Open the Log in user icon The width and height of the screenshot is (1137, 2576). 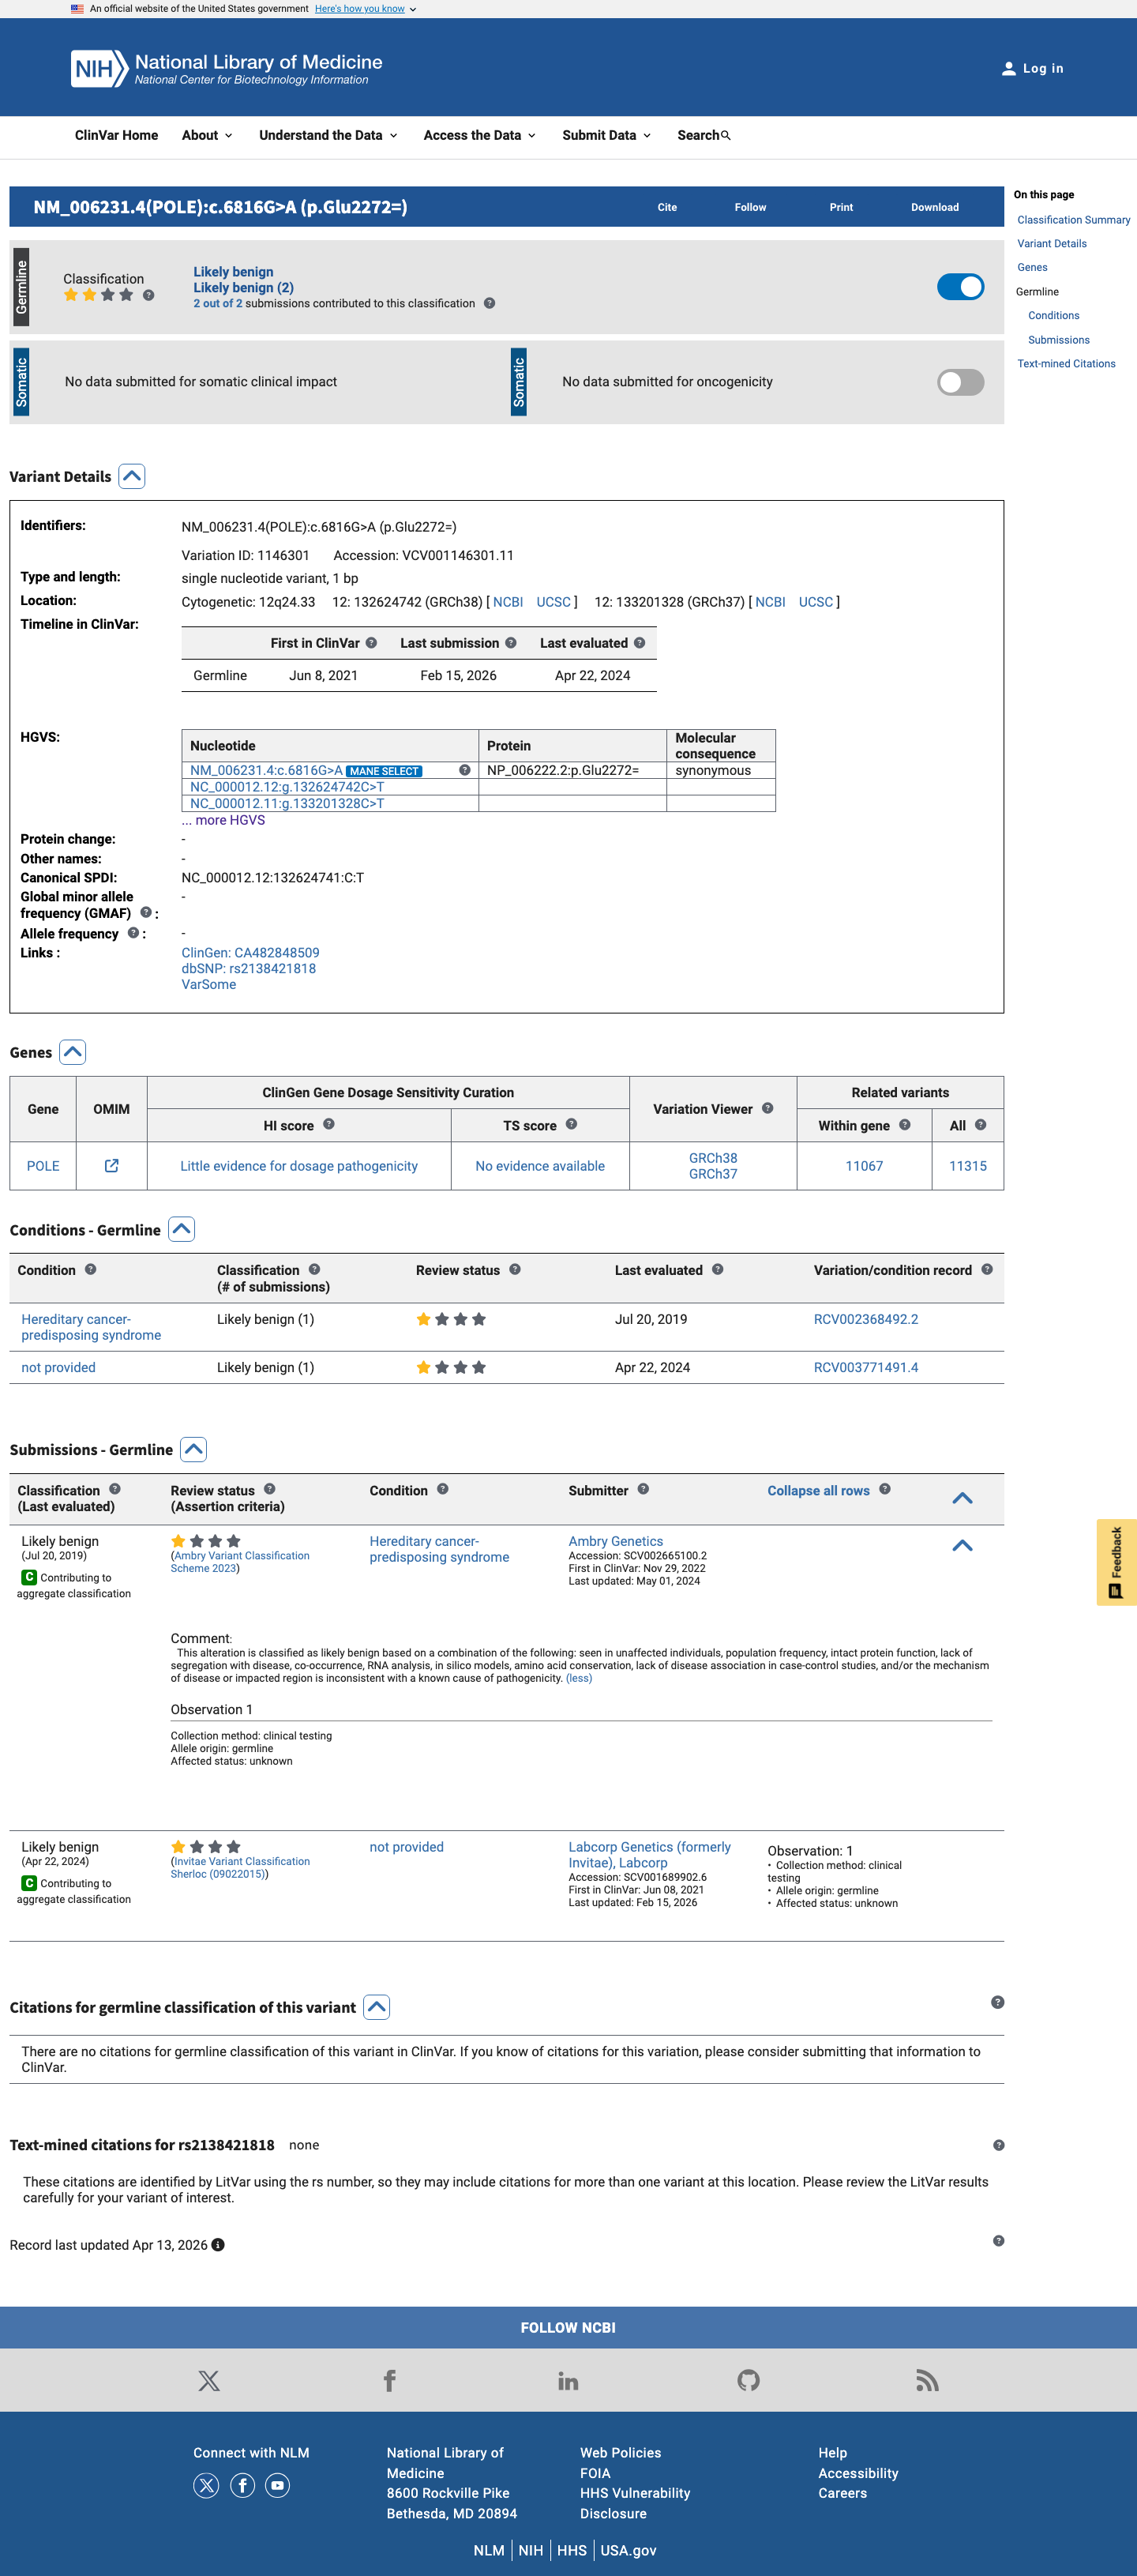tap(1008, 69)
